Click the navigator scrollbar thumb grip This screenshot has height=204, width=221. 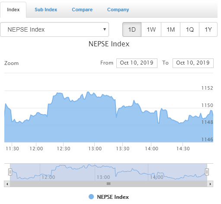[109, 184]
